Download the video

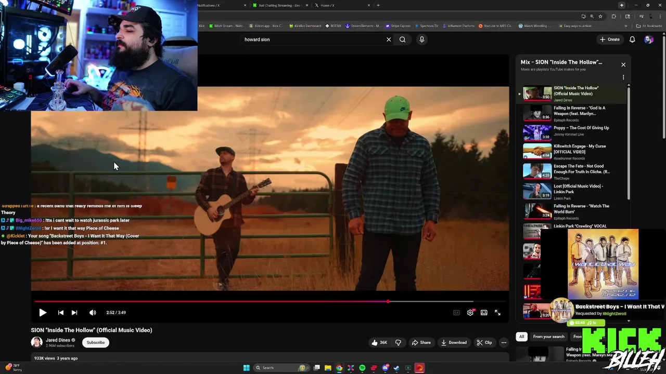pyautogui.click(x=454, y=342)
